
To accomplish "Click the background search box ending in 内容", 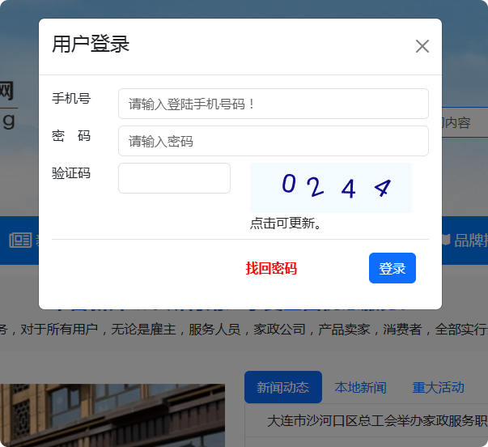I will click(x=465, y=122).
